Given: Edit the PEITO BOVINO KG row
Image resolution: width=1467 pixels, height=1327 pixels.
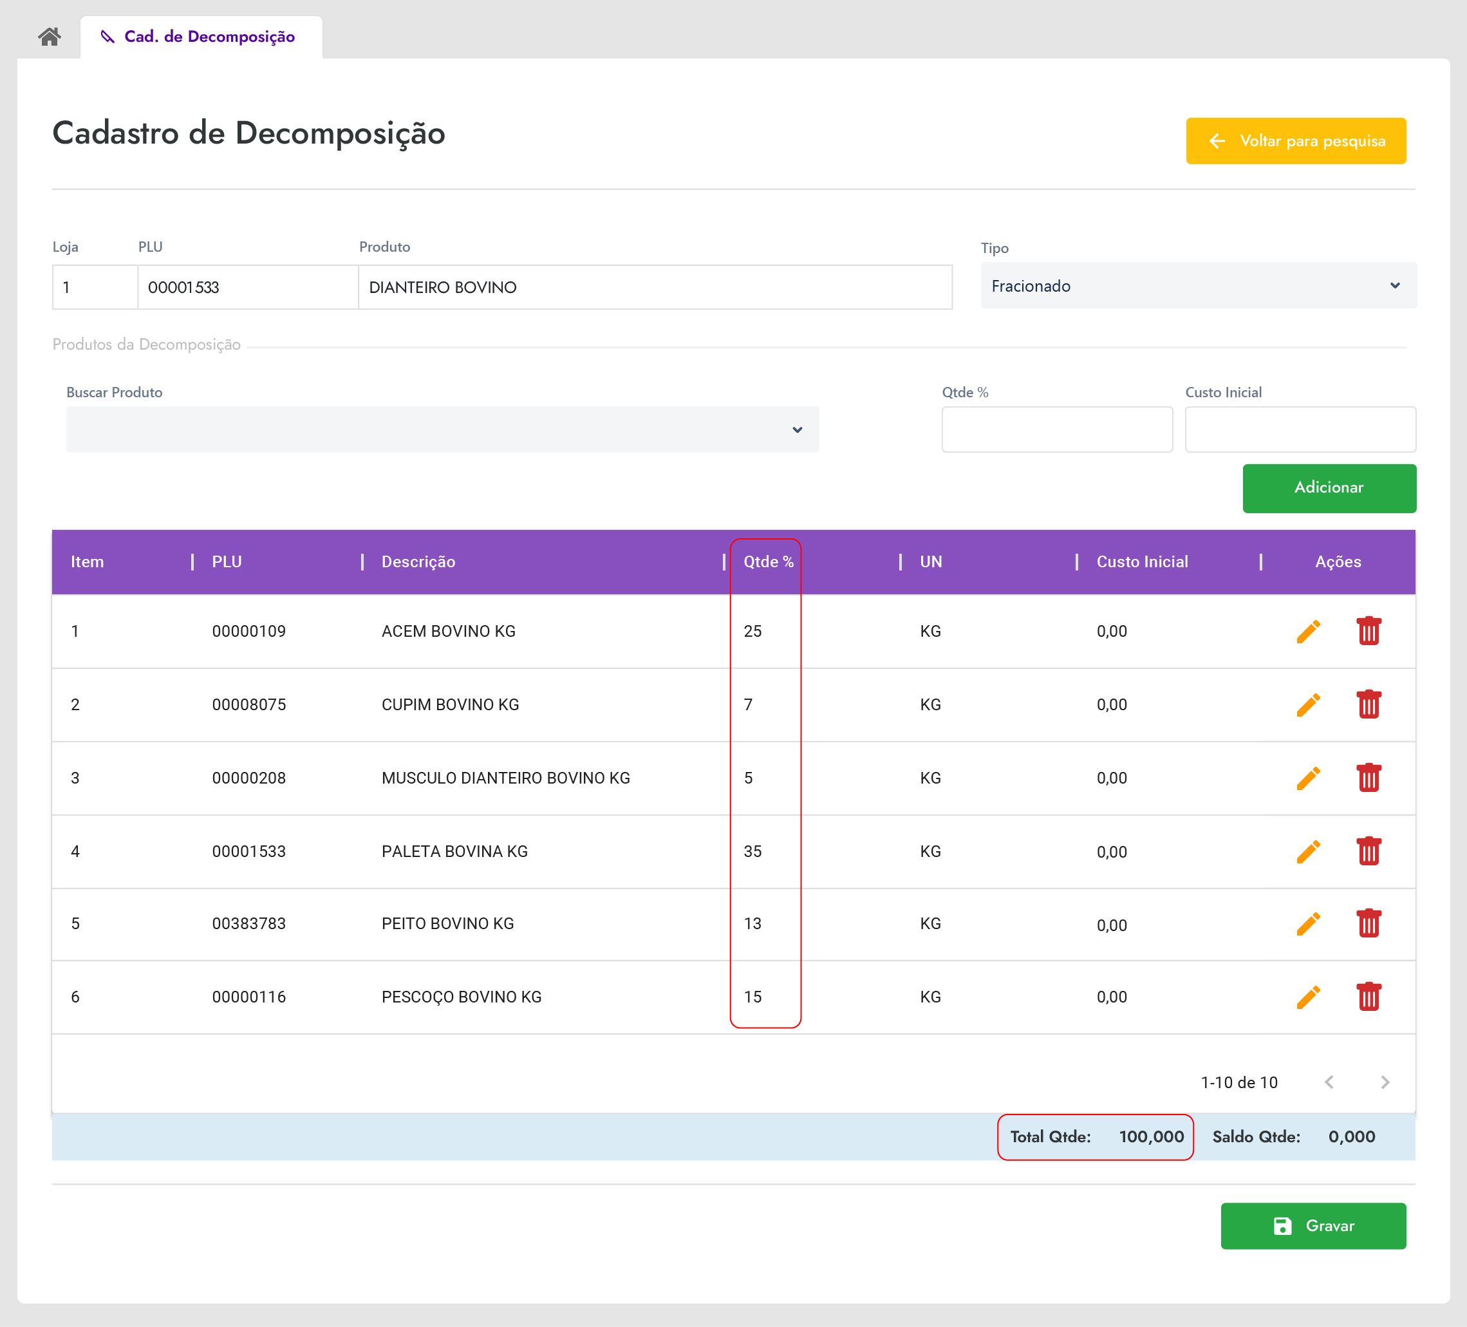Looking at the screenshot, I should (x=1307, y=924).
